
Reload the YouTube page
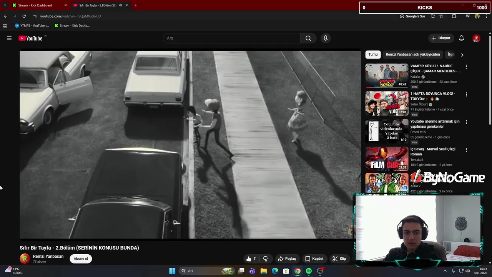click(24, 16)
